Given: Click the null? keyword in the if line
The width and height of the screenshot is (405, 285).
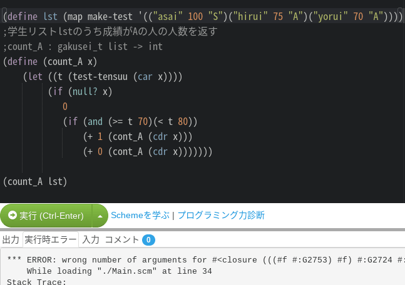Looking at the screenshot, I should point(85,91).
